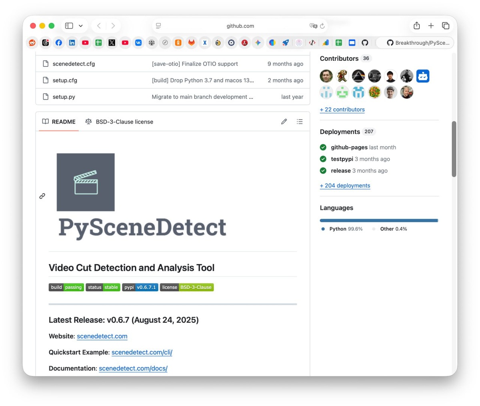Open the Reddit pinned tab
The image size is (480, 406).
point(32,43)
